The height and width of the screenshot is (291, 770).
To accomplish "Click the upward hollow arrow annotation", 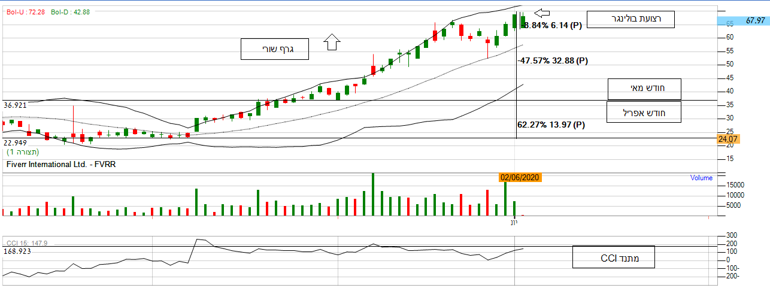I will tap(331, 41).
